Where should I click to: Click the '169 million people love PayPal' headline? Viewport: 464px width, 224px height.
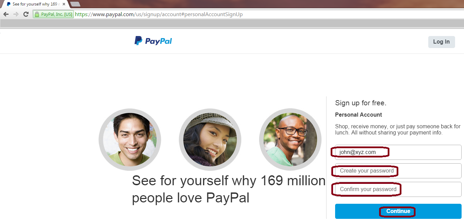tap(229, 189)
